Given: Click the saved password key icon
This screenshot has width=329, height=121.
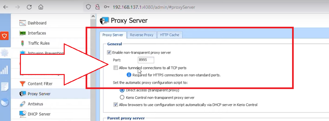Looking at the screenshot, I should pos(107,7).
